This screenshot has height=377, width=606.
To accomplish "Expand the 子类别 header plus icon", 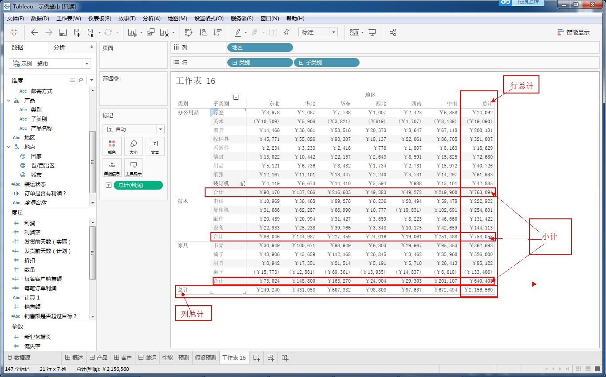I will pyautogui.click(x=236, y=97).
